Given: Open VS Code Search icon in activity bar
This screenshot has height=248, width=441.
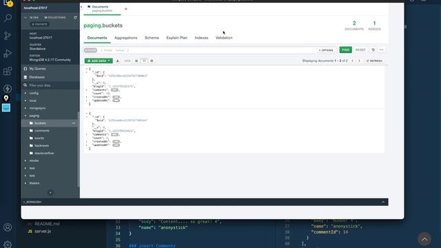Looking at the screenshot, I should coord(8,18).
